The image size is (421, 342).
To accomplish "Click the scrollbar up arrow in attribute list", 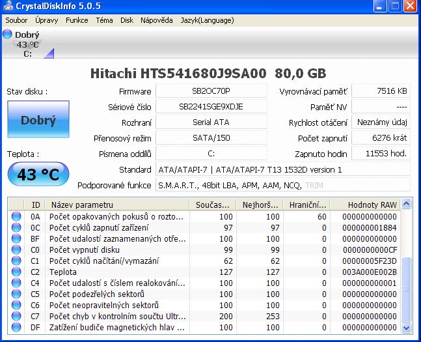I will 407,205.
